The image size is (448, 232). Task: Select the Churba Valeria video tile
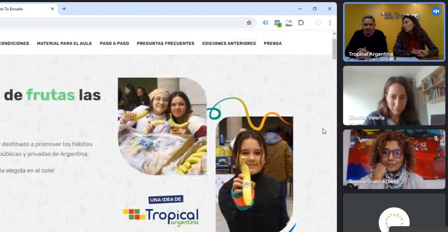394,96
